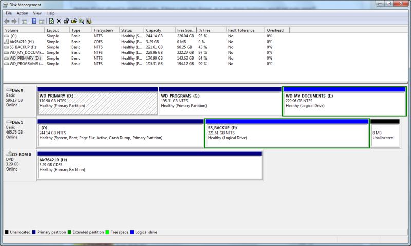Click the drive icon beside WD_PRIMARY (D:) row
The height and width of the screenshot is (246, 411).
click(7, 58)
